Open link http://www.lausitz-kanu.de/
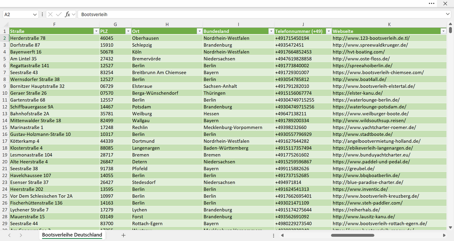454x241 pixels. click(364, 217)
